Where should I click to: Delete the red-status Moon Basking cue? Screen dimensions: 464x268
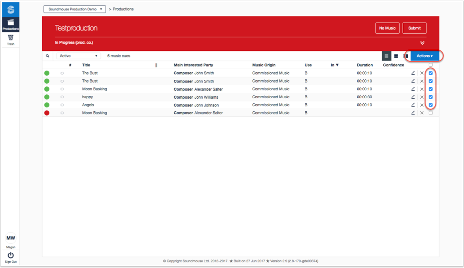click(422, 113)
